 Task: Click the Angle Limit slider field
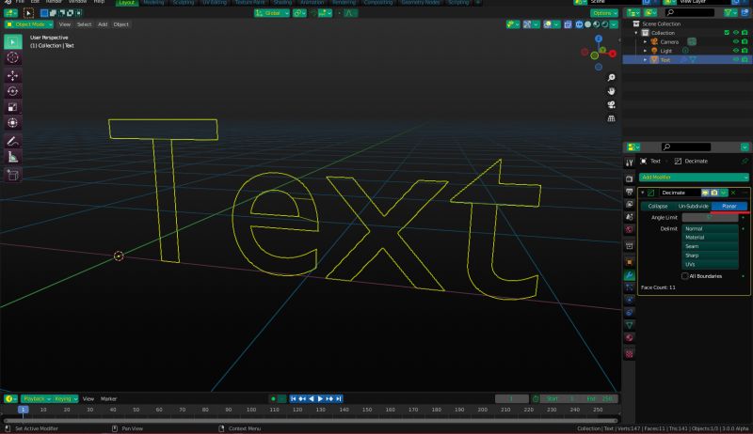click(710, 218)
